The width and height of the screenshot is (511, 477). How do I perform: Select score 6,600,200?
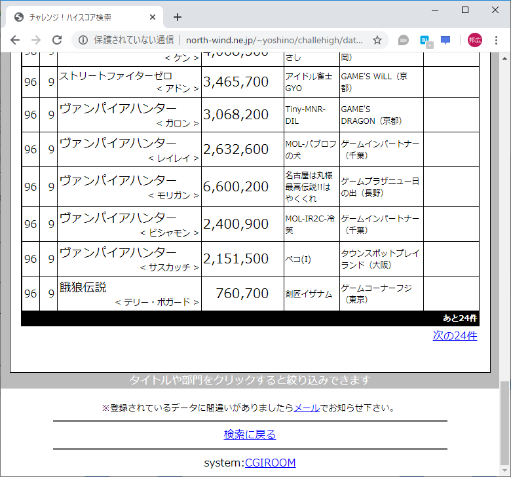[236, 187]
